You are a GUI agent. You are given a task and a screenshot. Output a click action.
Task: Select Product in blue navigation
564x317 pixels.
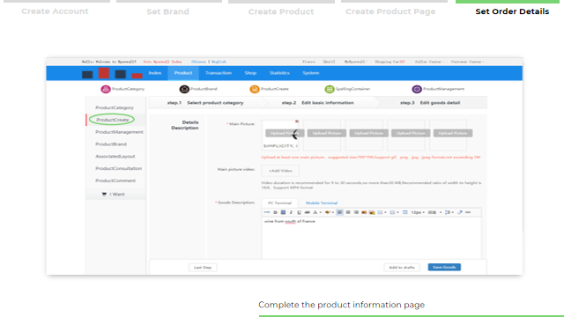[x=183, y=73]
